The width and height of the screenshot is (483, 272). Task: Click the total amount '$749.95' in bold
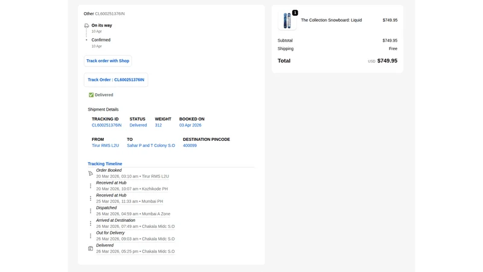click(x=387, y=61)
